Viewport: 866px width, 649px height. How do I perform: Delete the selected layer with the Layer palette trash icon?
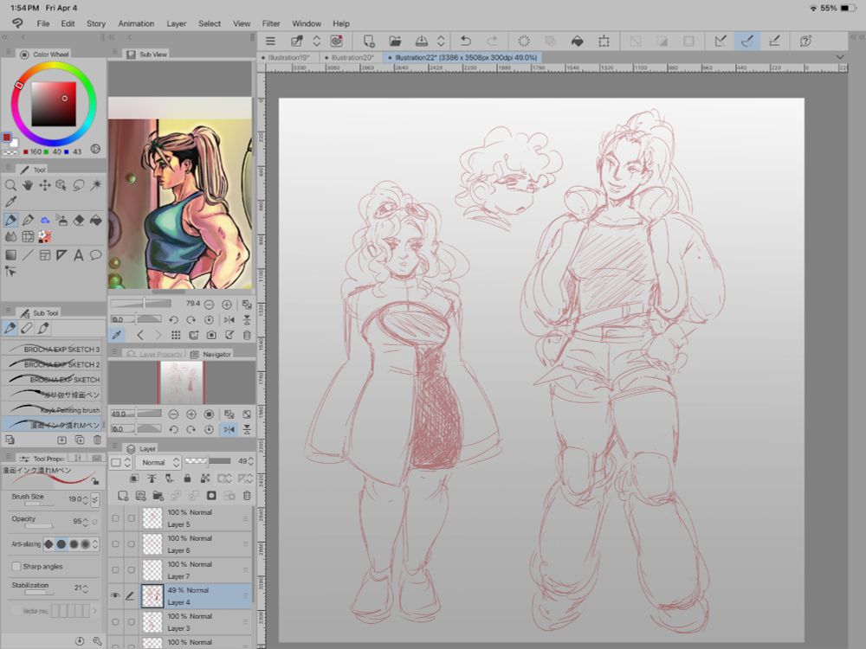(x=247, y=496)
